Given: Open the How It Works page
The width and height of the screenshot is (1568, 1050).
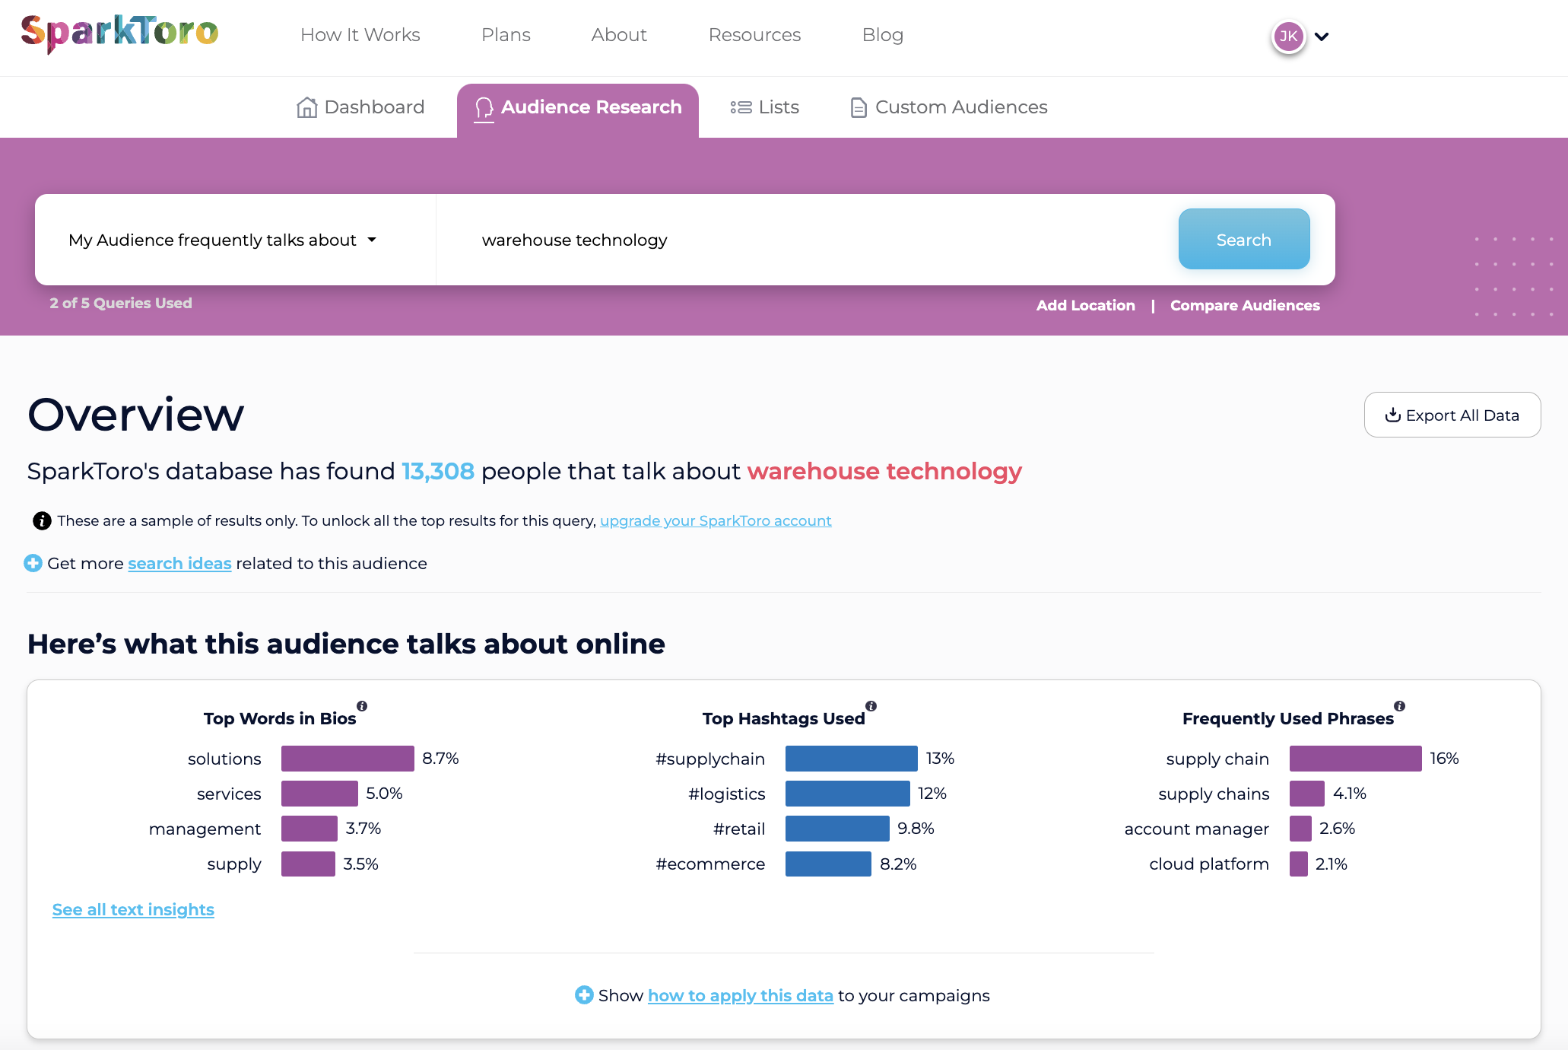Looking at the screenshot, I should (x=360, y=35).
